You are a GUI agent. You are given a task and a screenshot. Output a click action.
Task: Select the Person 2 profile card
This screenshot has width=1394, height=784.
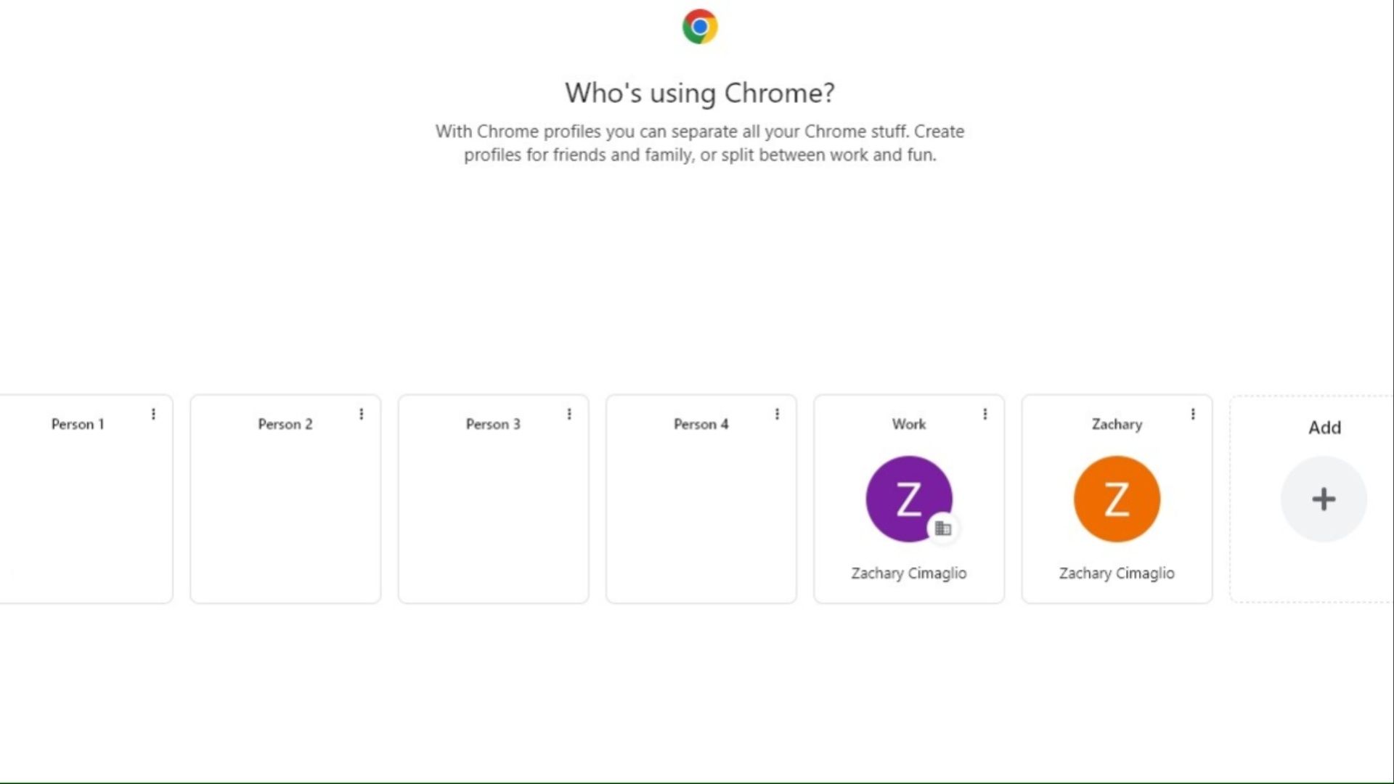(x=285, y=508)
